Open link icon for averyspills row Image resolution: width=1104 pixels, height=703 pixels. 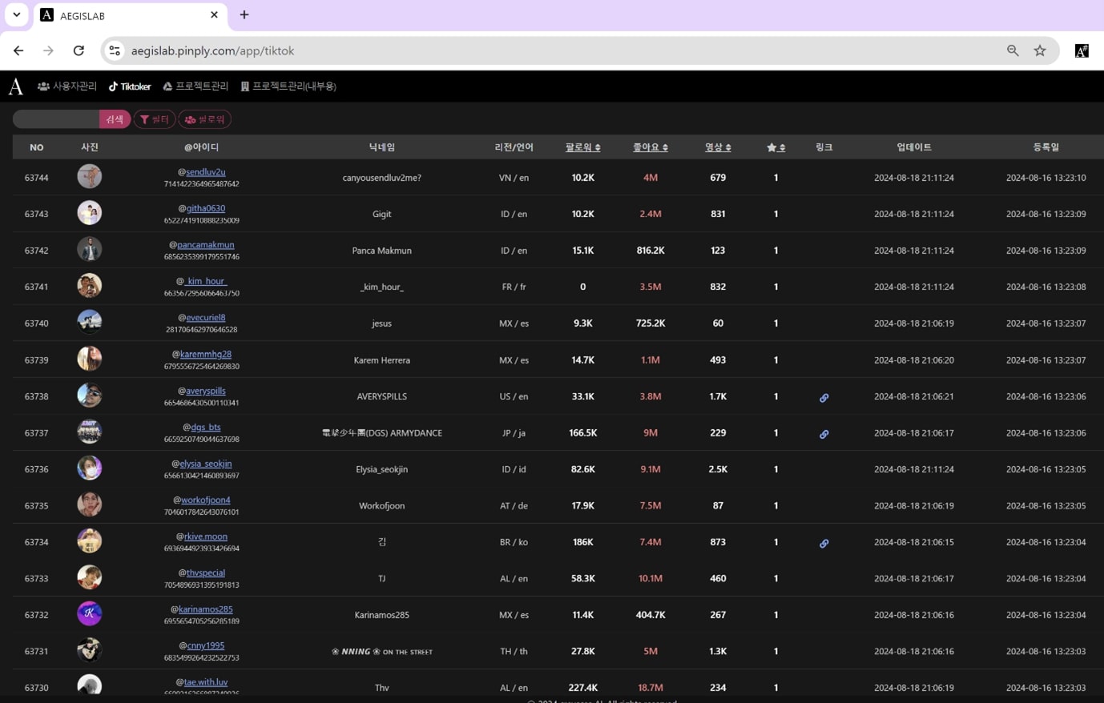click(x=824, y=398)
